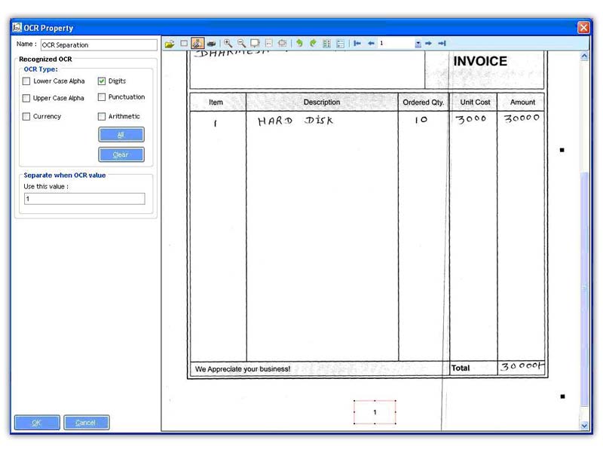
Task: Open the page number dropdown
Action: point(418,44)
